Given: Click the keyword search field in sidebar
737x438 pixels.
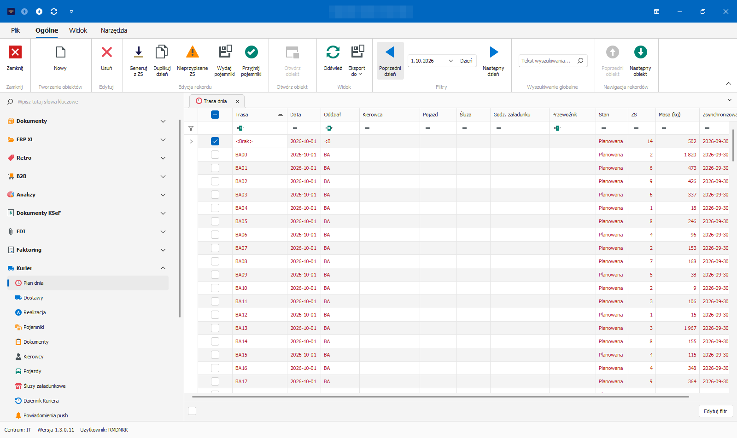Looking at the screenshot, I should pyautogui.click(x=92, y=102).
